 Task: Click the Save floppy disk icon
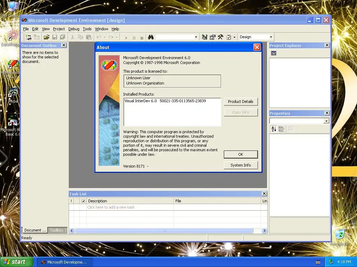[x=55, y=37]
